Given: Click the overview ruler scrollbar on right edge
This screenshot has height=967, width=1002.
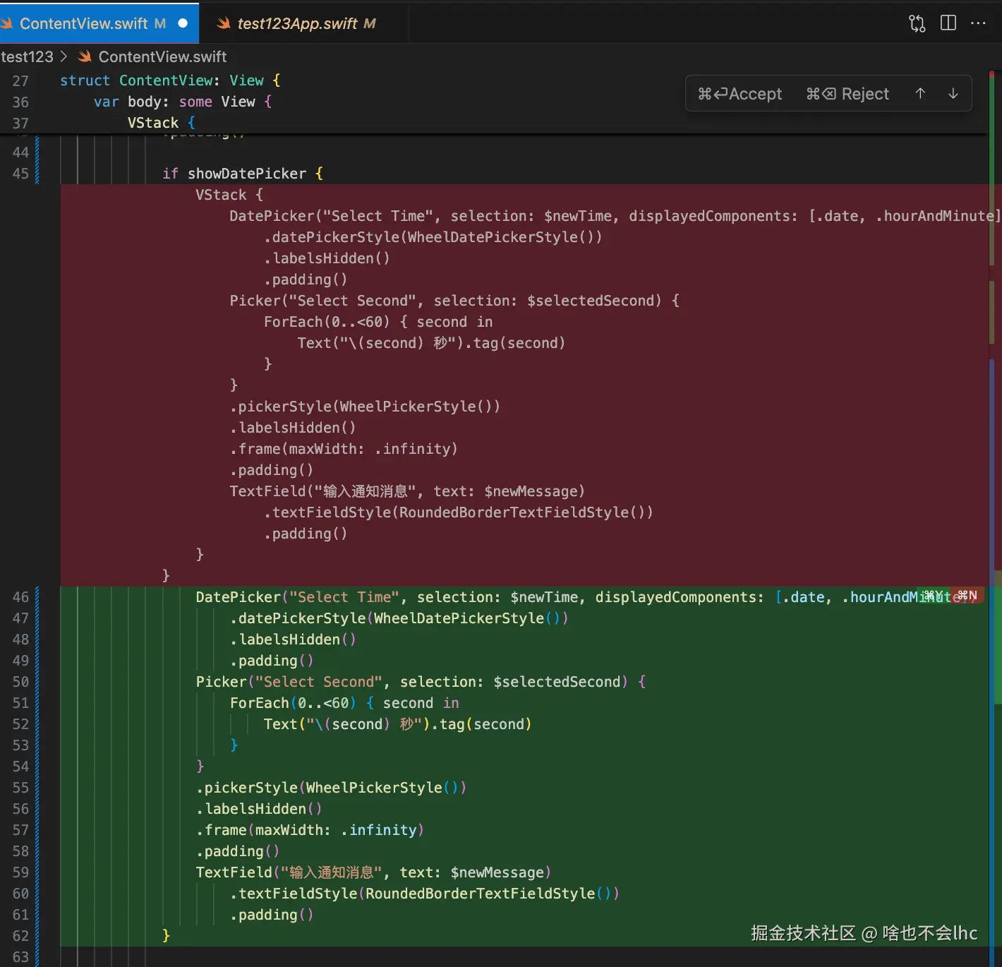Looking at the screenshot, I should coord(996,494).
